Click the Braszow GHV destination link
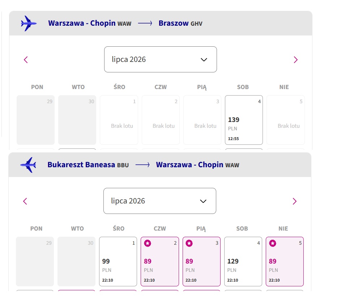 [x=180, y=23]
